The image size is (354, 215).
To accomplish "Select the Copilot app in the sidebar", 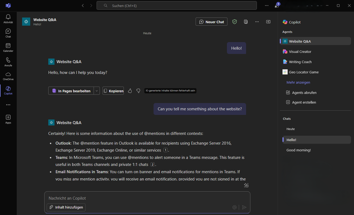I will [8, 90].
